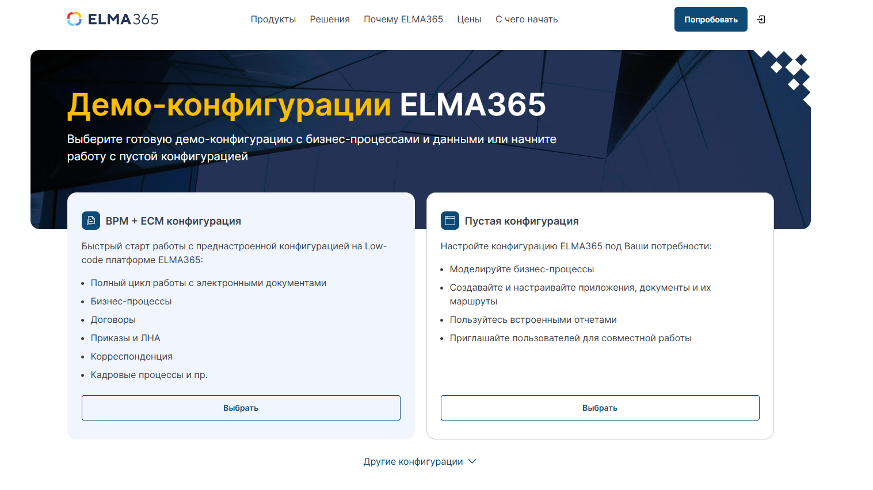Click the chevron next to Другие конфигурации
The height and width of the screenshot is (490, 873).
point(472,461)
